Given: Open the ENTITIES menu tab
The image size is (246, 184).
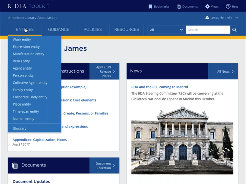Looking at the screenshot, I should (25, 29).
